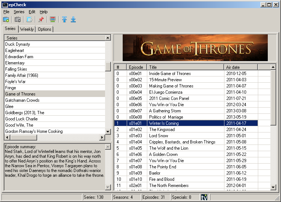Click the epCheck title bar icon
The width and height of the screenshot is (281, 202).
coord(5,5)
